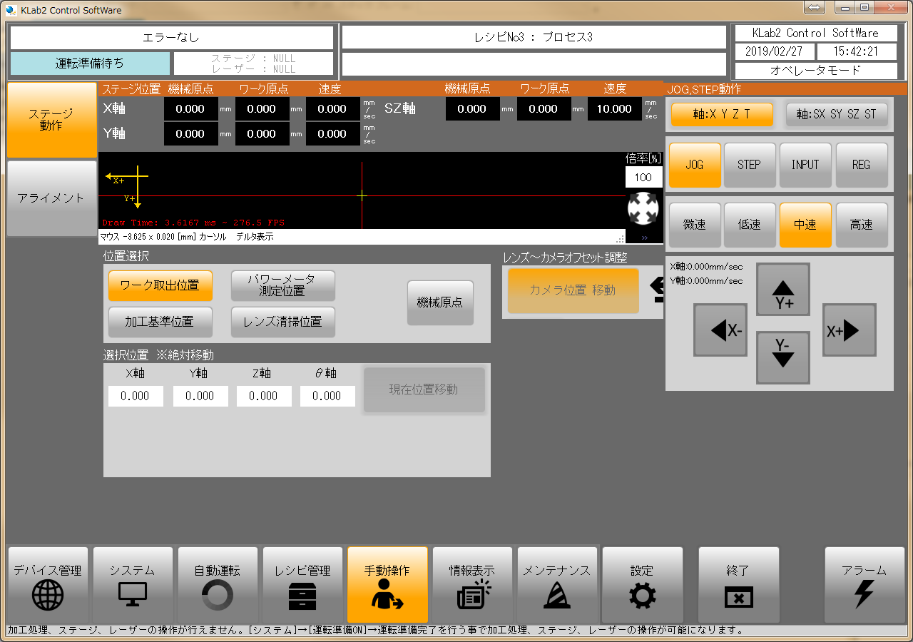The width and height of the screenshot is (913, 642).
Task: Select レンズ清掃位置 position button
Action: (x=283, y=322)
